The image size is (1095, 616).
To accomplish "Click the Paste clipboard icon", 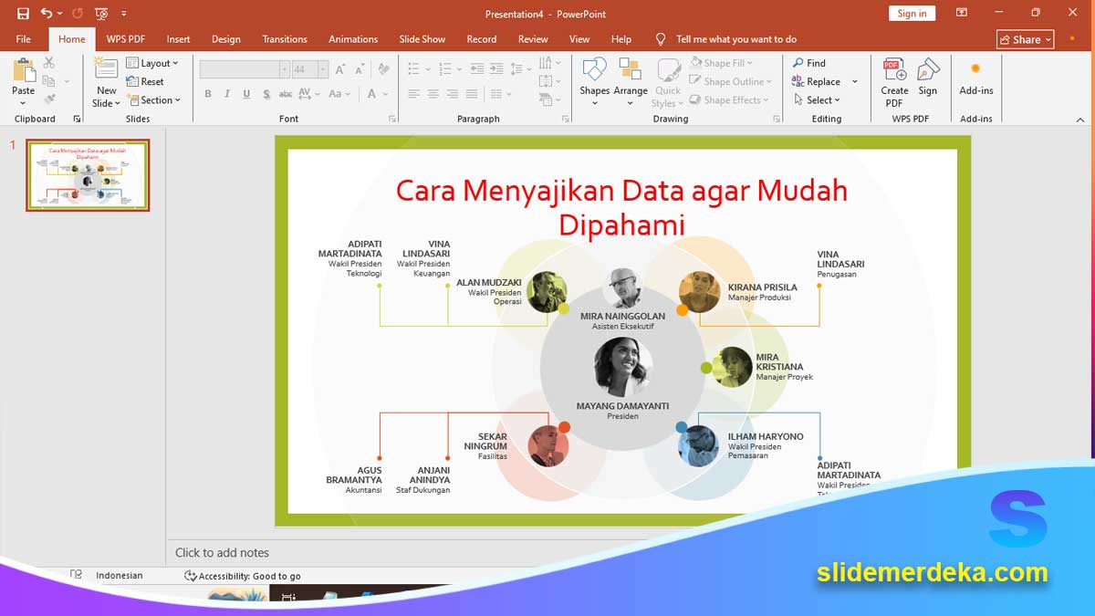I will pos(24,71).
